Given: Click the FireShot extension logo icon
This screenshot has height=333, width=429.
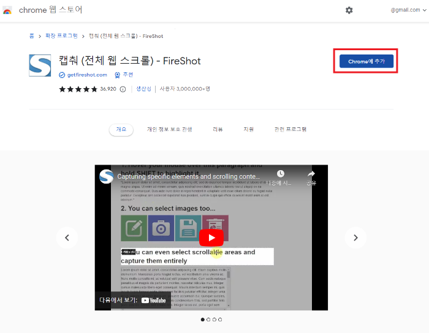Looking at the screenshot, I should (x=40, y=65).
